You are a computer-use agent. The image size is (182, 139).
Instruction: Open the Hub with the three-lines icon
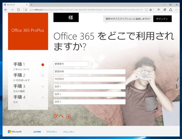159,10
